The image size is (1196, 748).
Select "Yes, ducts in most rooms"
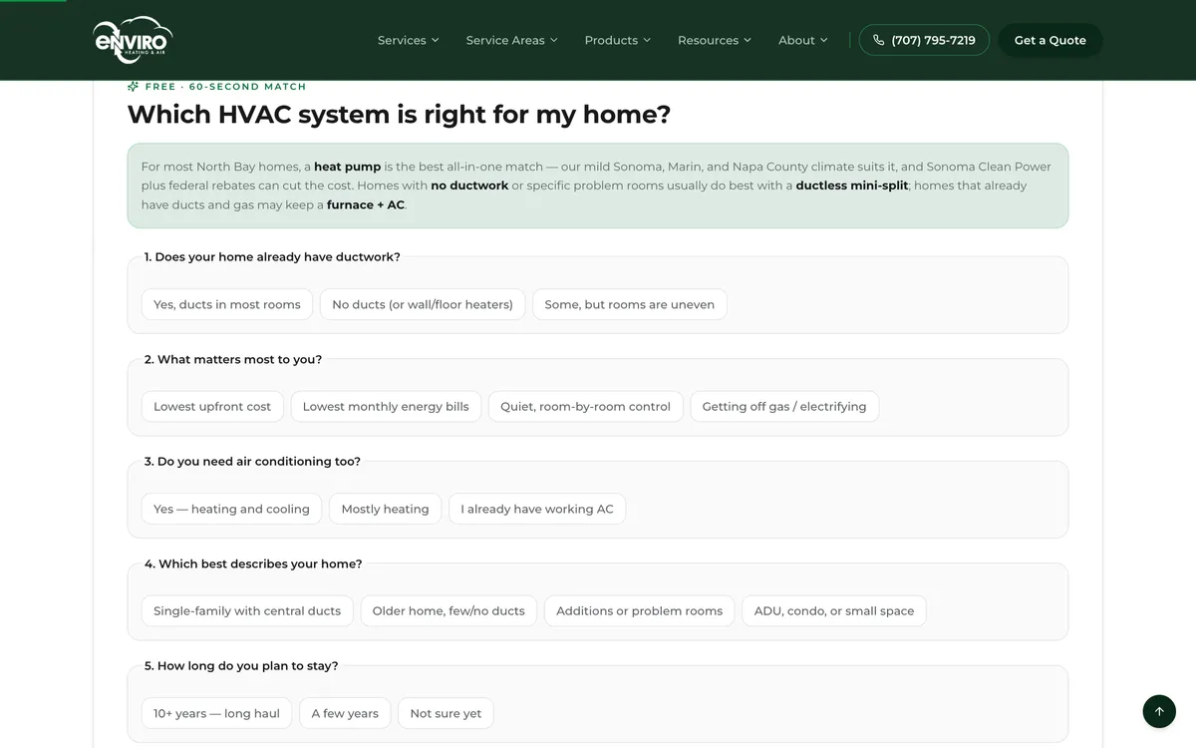(227, 304)
